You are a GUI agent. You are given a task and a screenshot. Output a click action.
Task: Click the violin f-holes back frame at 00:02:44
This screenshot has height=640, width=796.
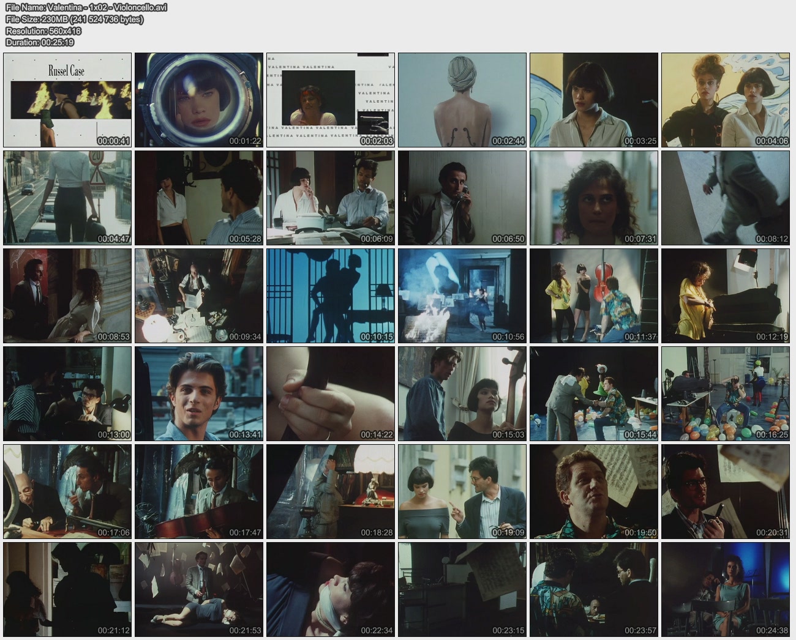462,100
